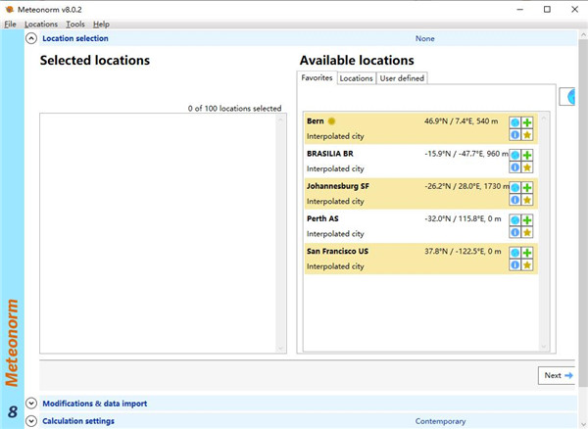
Task: Click the favorite star for Bern
Action: (x=527, y=135)
